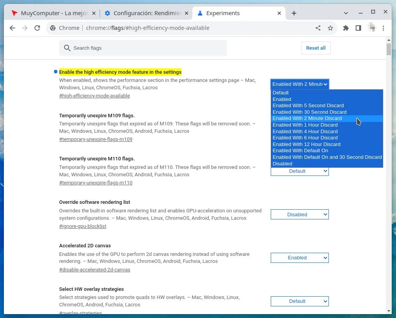Click the Override software rendering list heading
The image size is (396, 318).
point(95,202)
